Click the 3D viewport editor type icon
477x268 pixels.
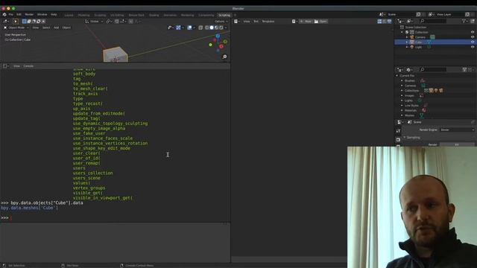pos(6,22)
